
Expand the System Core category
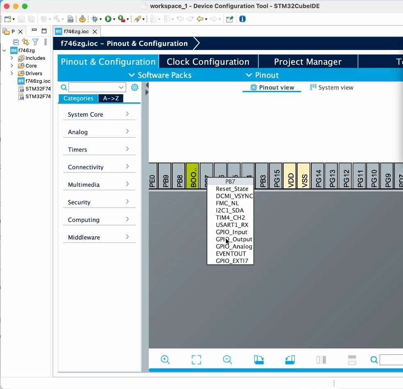99,114
